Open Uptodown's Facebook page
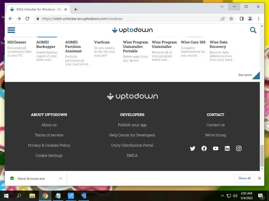 tap(204, 148)
